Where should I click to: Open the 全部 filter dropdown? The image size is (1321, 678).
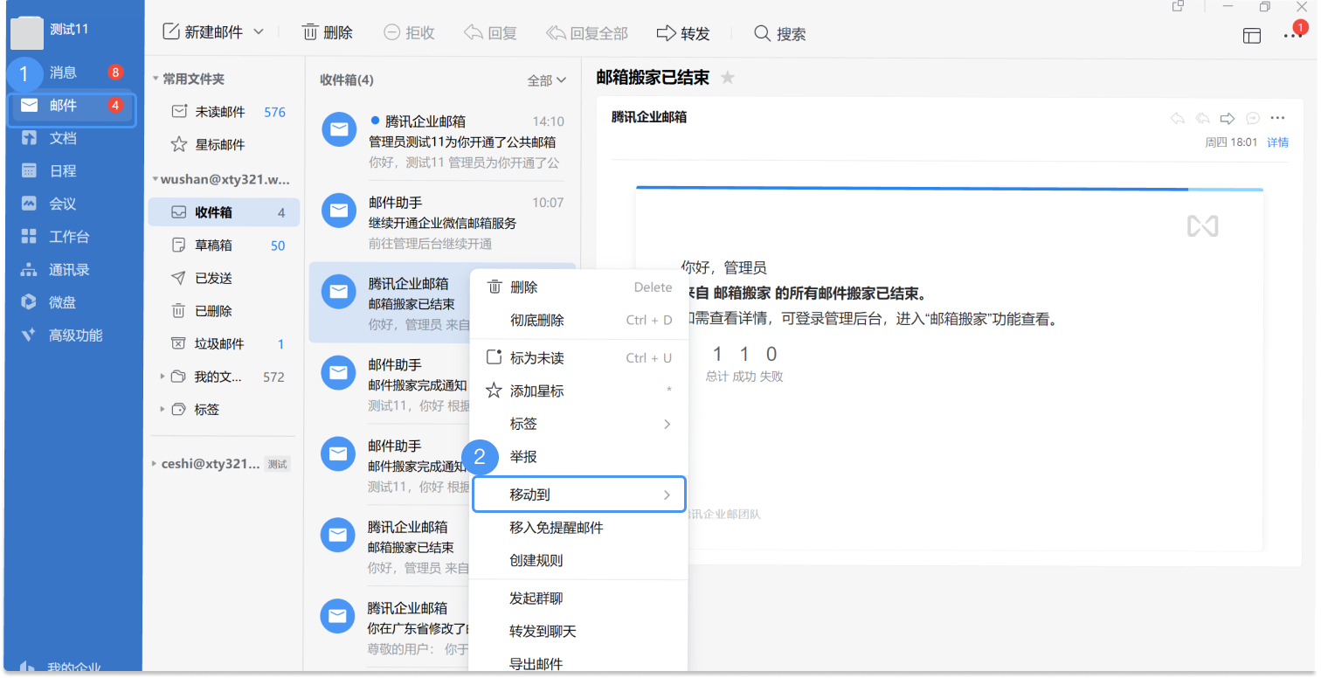[x=547, y=80]
